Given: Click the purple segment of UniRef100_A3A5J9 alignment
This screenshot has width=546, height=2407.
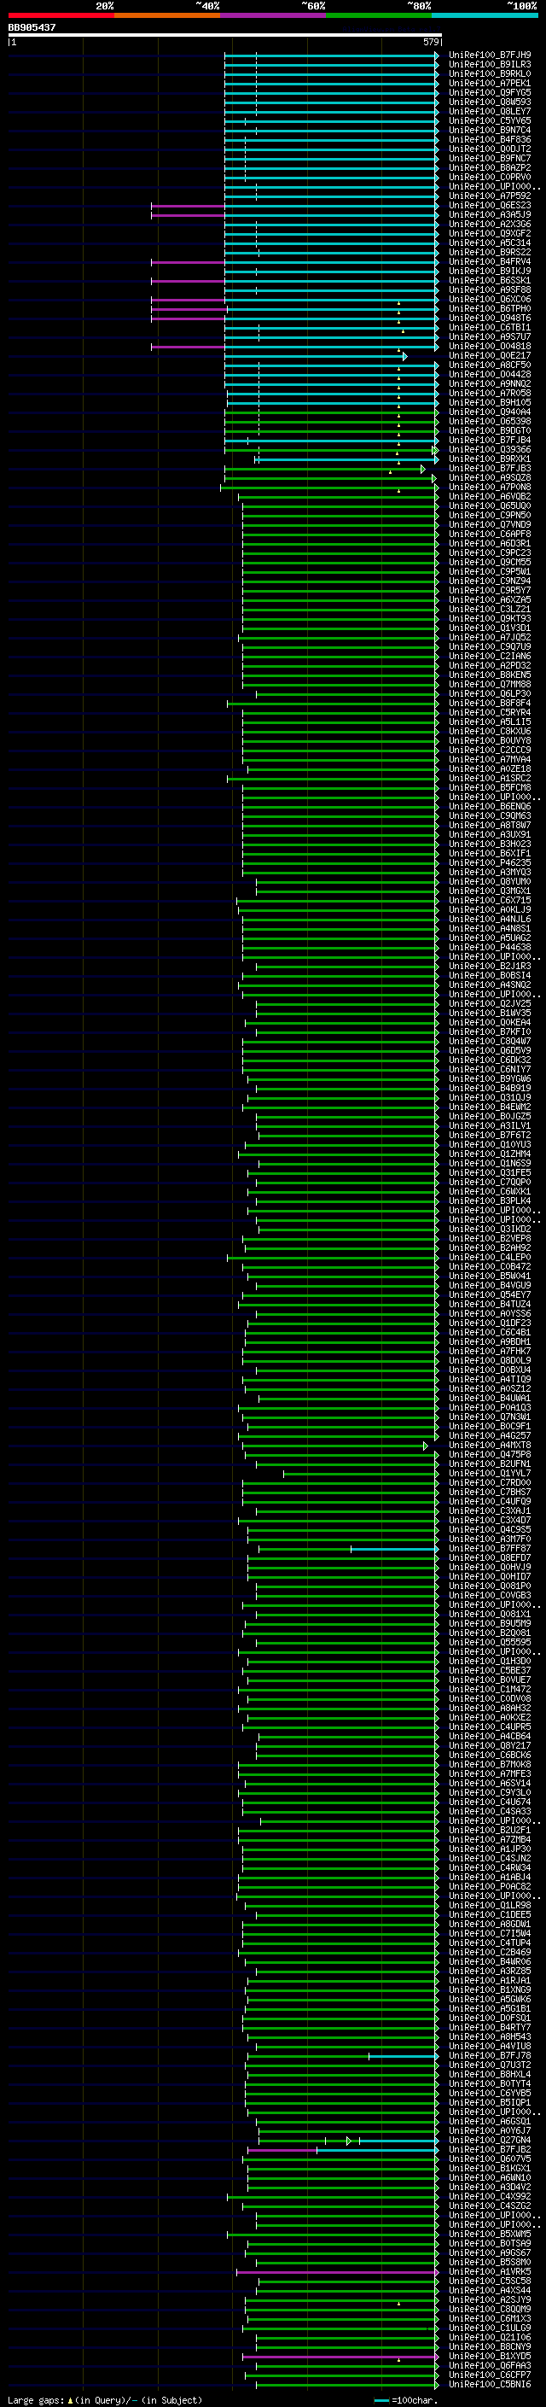Looking at the screenshot, I should pyautogui.click(x=188, y=215).
